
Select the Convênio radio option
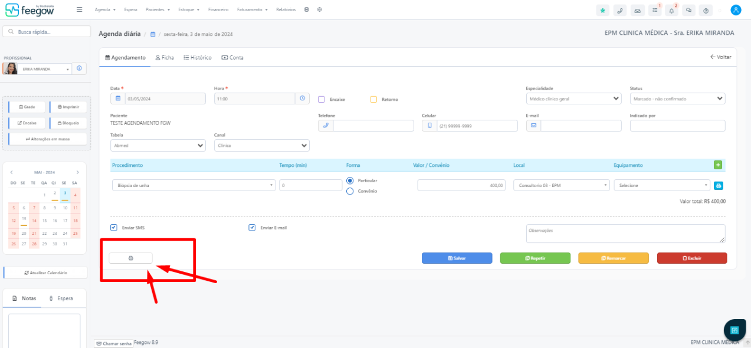[350, 191]
